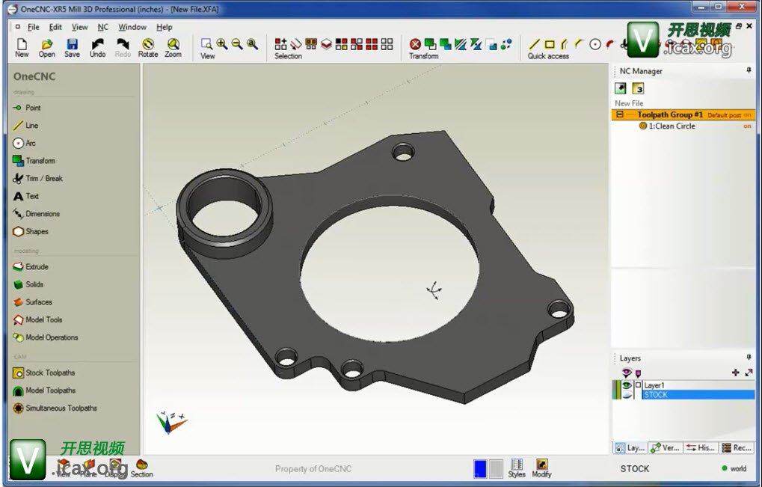Screen dimensions: 762x487
Task: Expand the Layers panel with arrows icon
Action: click(749, 373)
